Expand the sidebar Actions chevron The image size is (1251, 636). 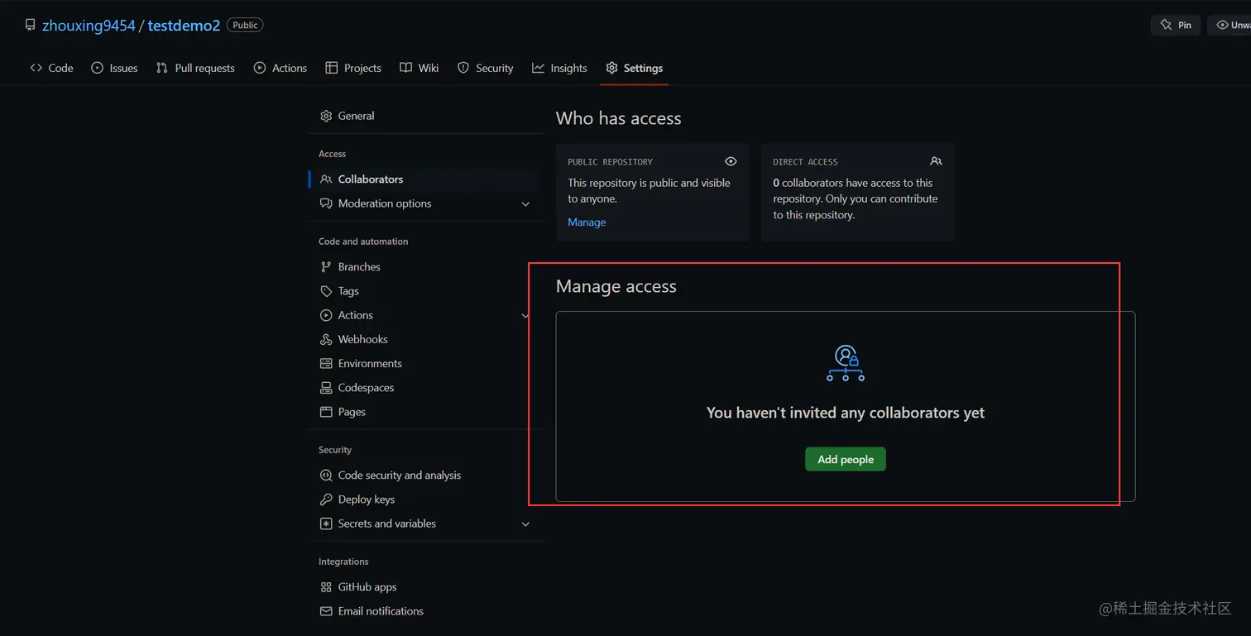(x=525, y=316)
